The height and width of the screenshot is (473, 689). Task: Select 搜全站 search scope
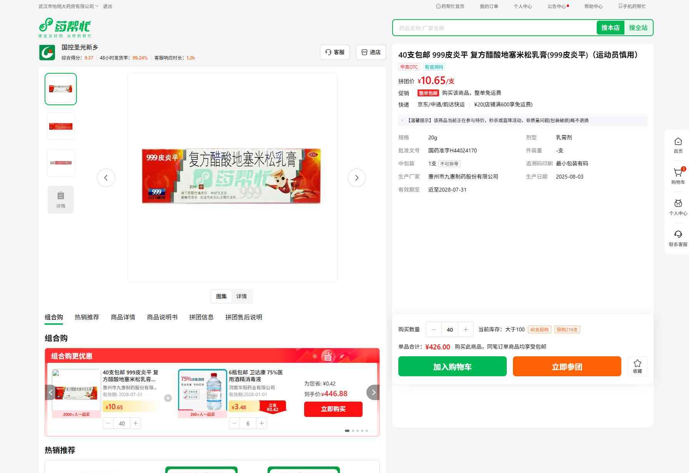pos(638,28)
